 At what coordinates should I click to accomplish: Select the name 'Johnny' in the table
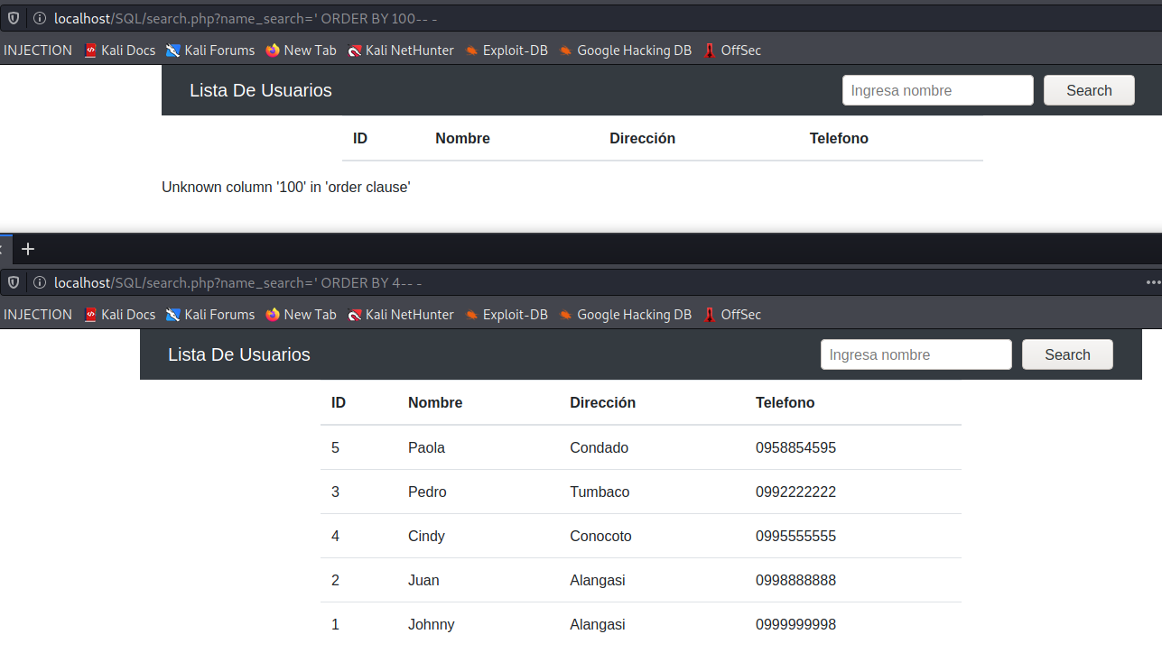(431, 624)
